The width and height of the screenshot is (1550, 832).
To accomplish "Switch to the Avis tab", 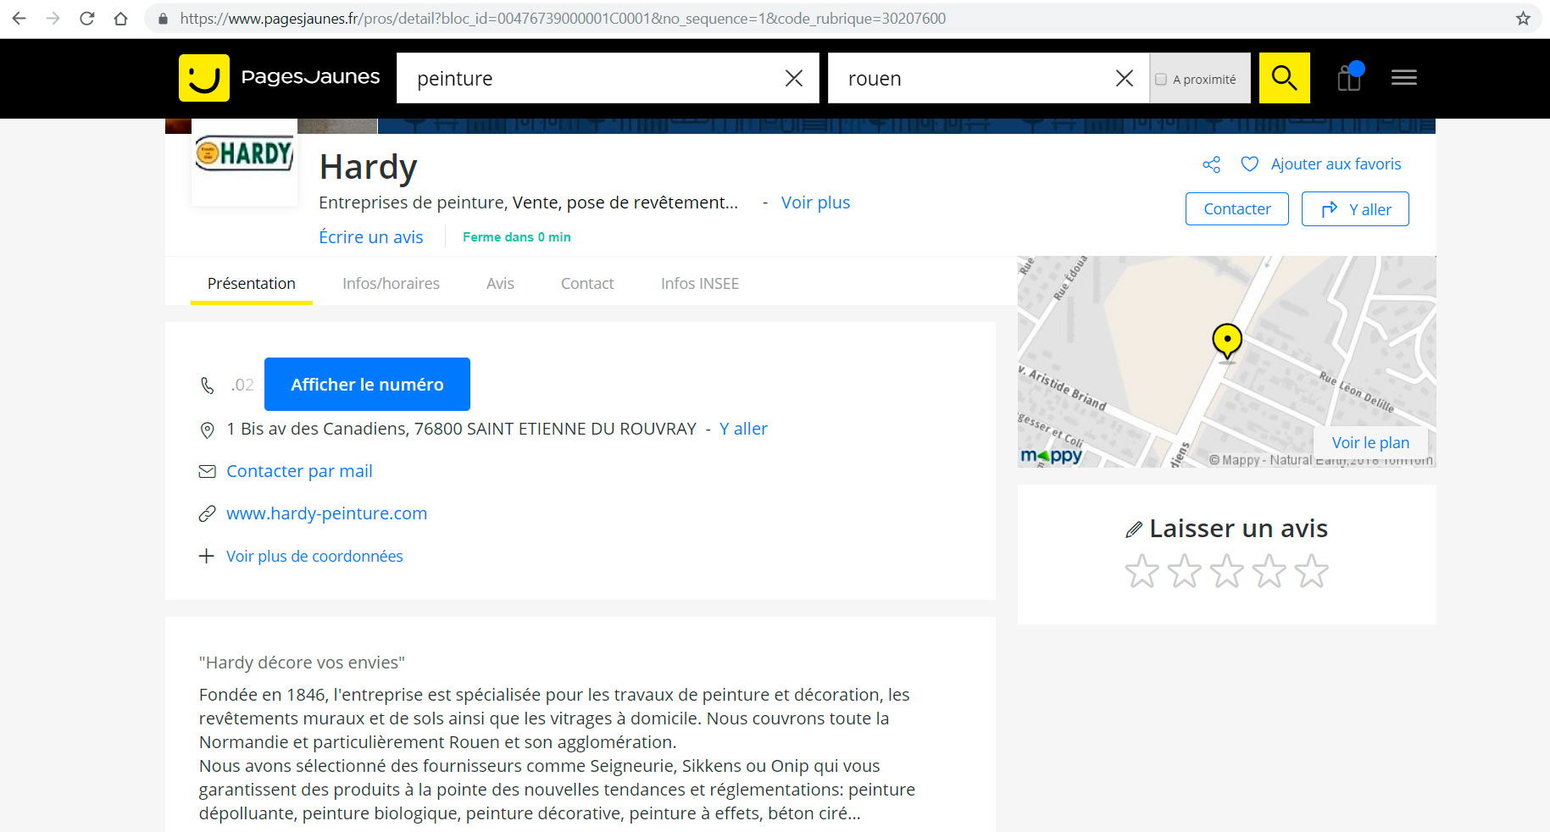I will pyautogui.click(x=500, y=284).
